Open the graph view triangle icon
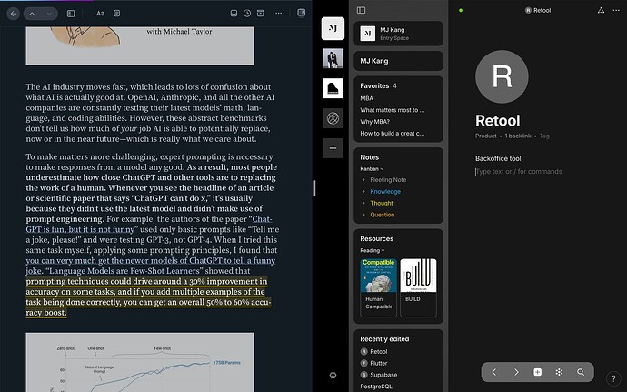The width and height of the screenshot is (627, 392). (601, 10)
